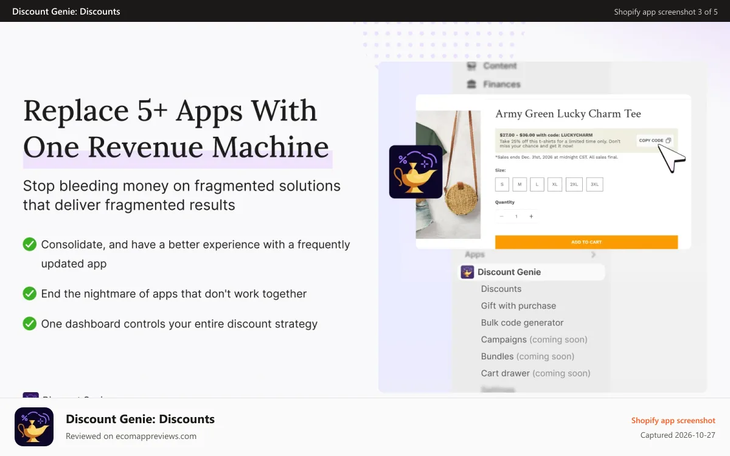730x456 pixels.
Task: Click the Captured 2026-10-27 text
Action: (x=678, y=435)
